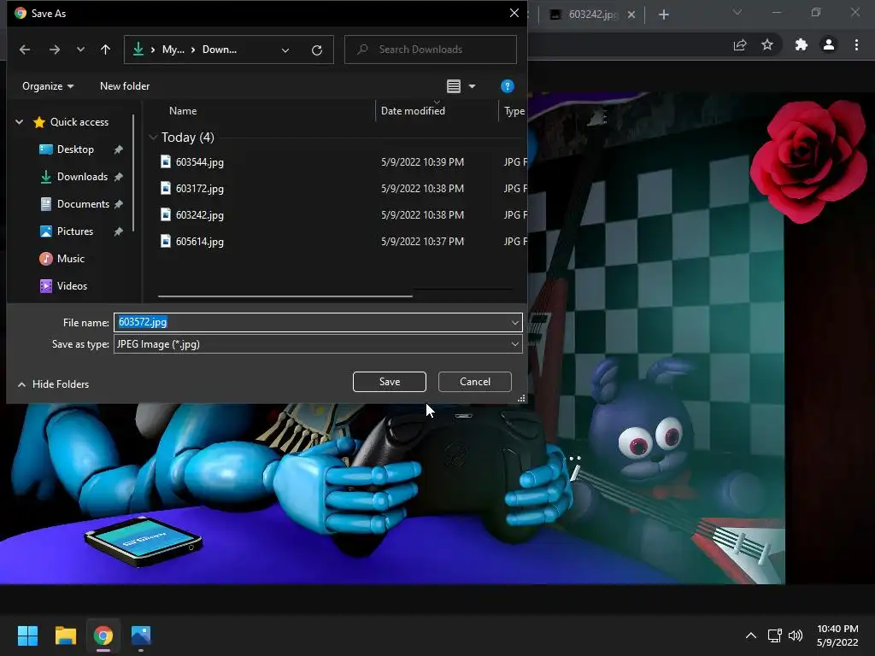
Task: Create a New folder
Action: [x=125, y=86]
